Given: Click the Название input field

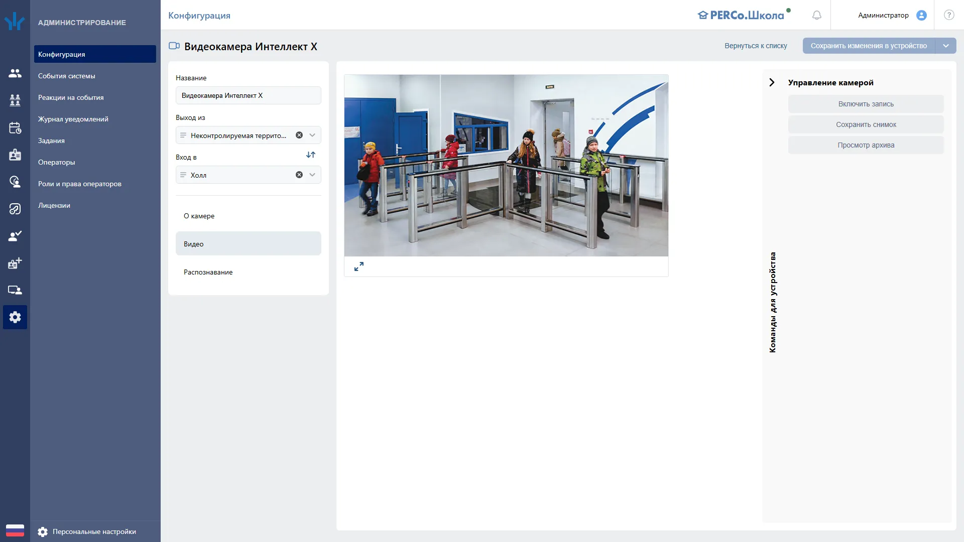Looking at the screenshot, I should [249, 95].
